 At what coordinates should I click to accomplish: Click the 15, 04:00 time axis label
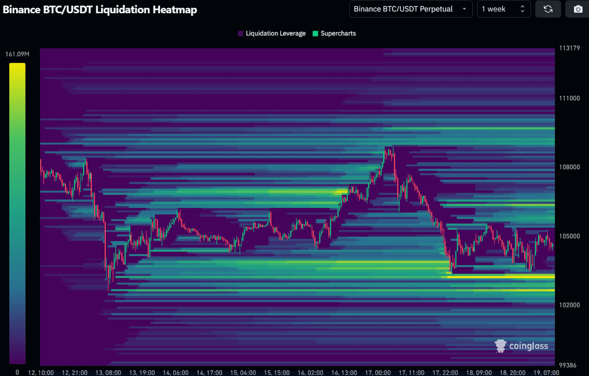[x=243, y=373]
